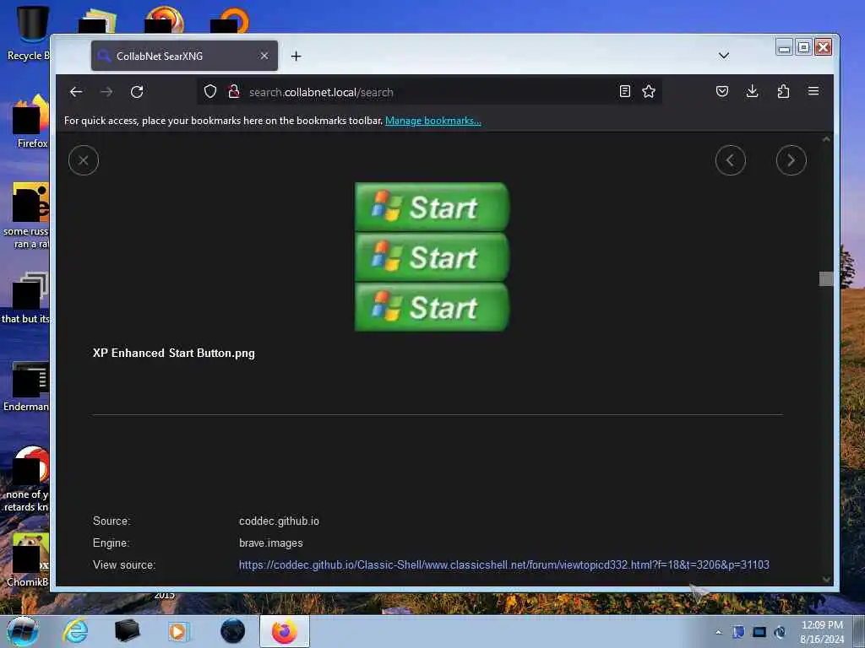Select the Firefox desktop shortcut
The height and width of the screenshot is (648, 865).
(32, 121)
